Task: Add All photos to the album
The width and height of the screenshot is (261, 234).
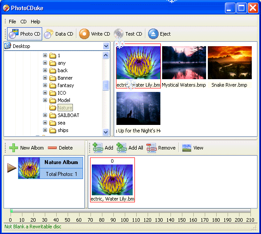Action: (x=130, y=148)
